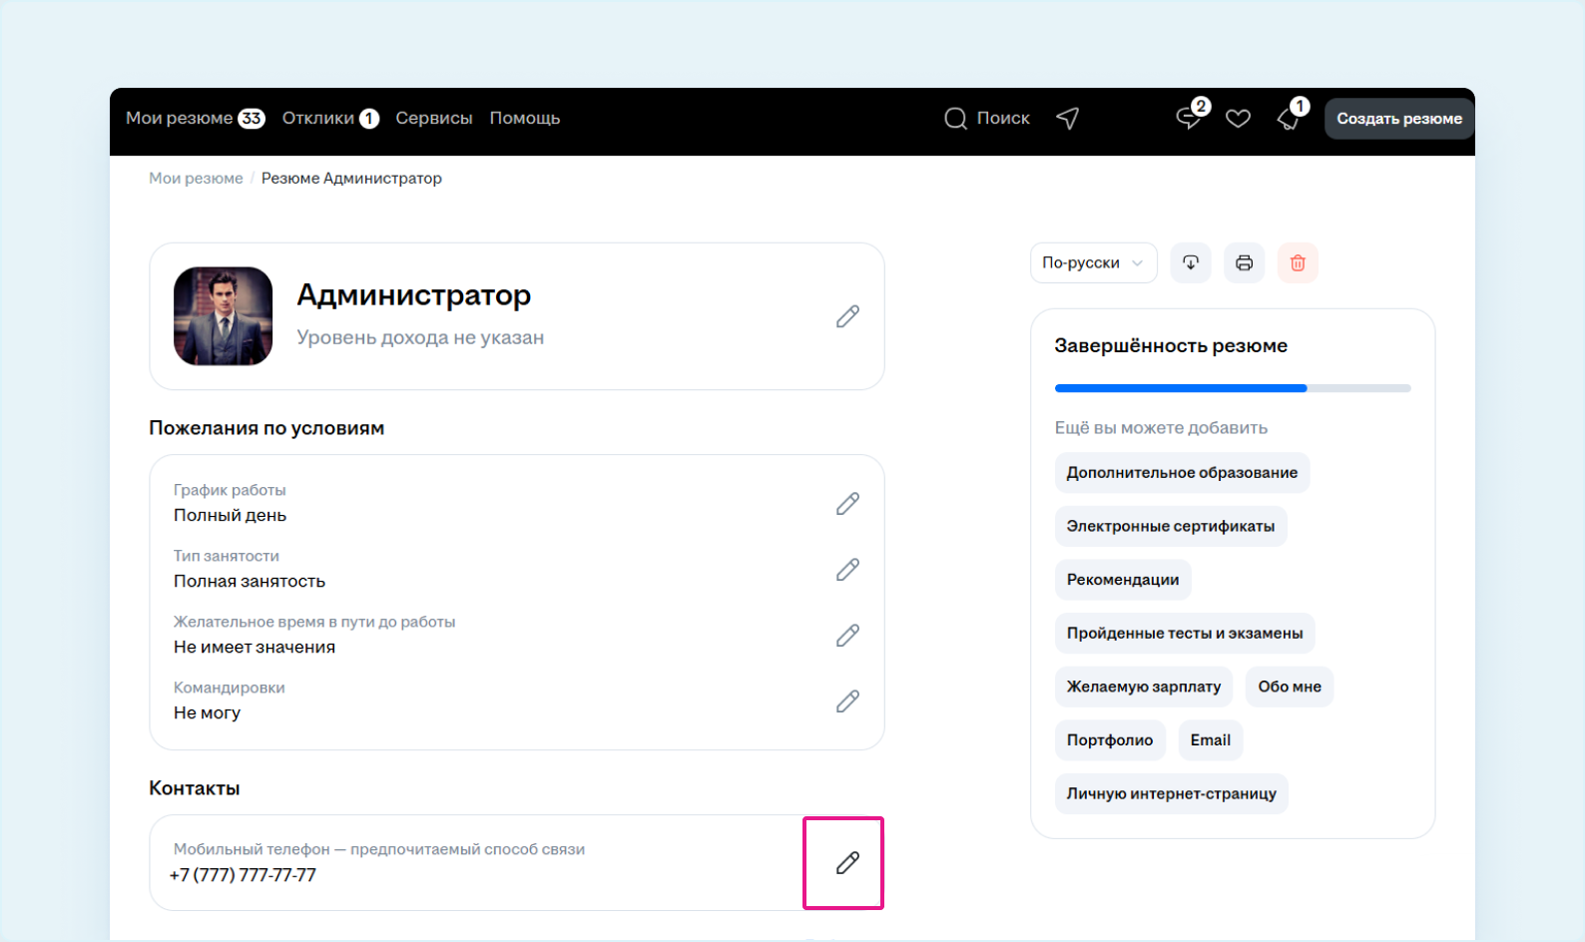Open the paper plane location icon
The height and width of the screenshot is (942, 1585).
[1068, 119]
